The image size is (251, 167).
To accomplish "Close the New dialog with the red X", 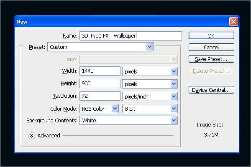I will pyautogui.click(x=233, y=22).
